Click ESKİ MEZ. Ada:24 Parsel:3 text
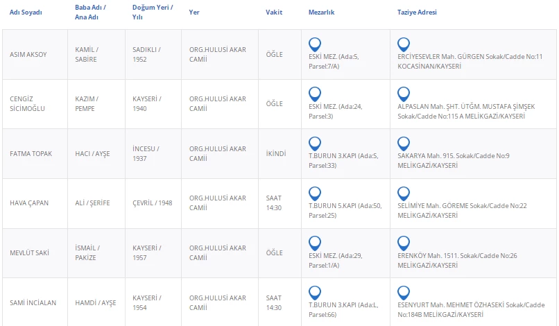This screenshot has height=326, width=559. coord(335,111)
